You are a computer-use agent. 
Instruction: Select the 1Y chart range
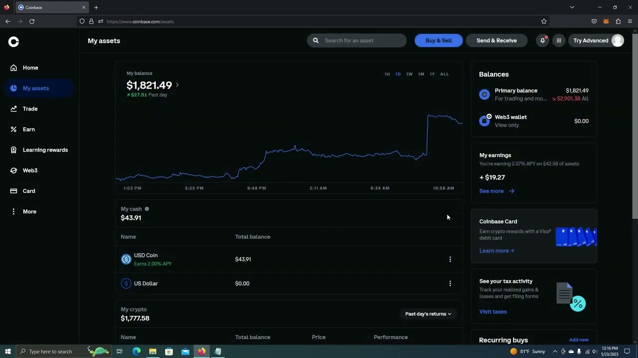tap(432, 74)
